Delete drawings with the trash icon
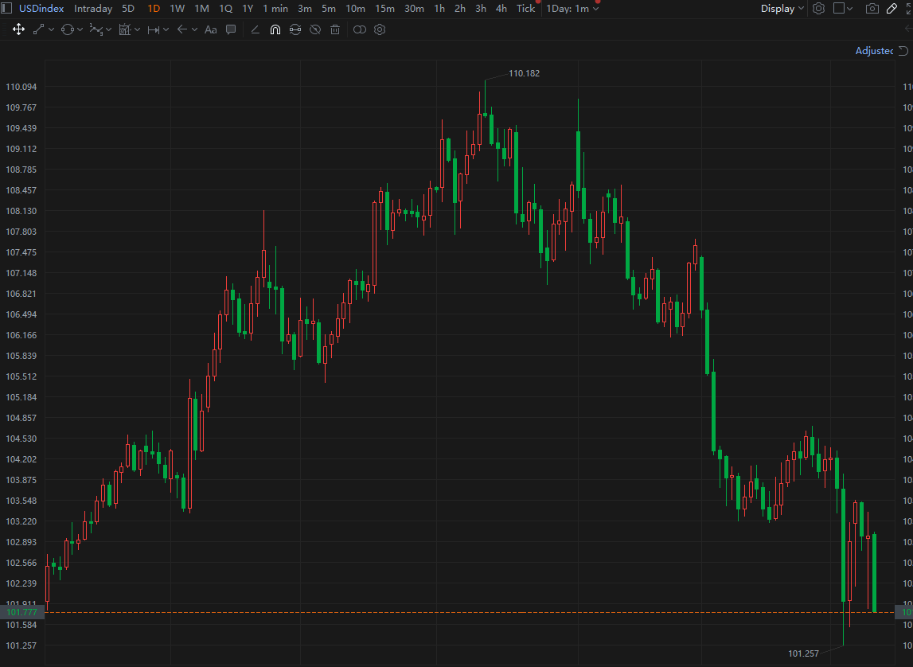The height and width of the screenshot is (667, 913). (335, 29)
